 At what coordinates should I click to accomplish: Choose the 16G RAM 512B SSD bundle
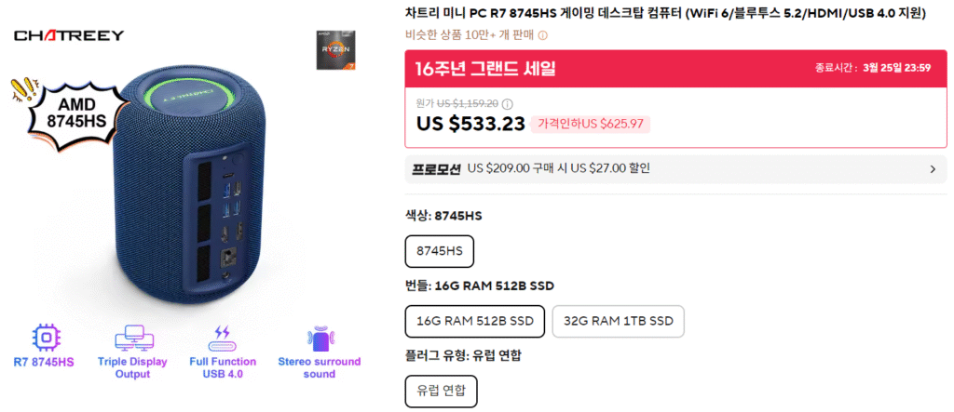point(475,321)
